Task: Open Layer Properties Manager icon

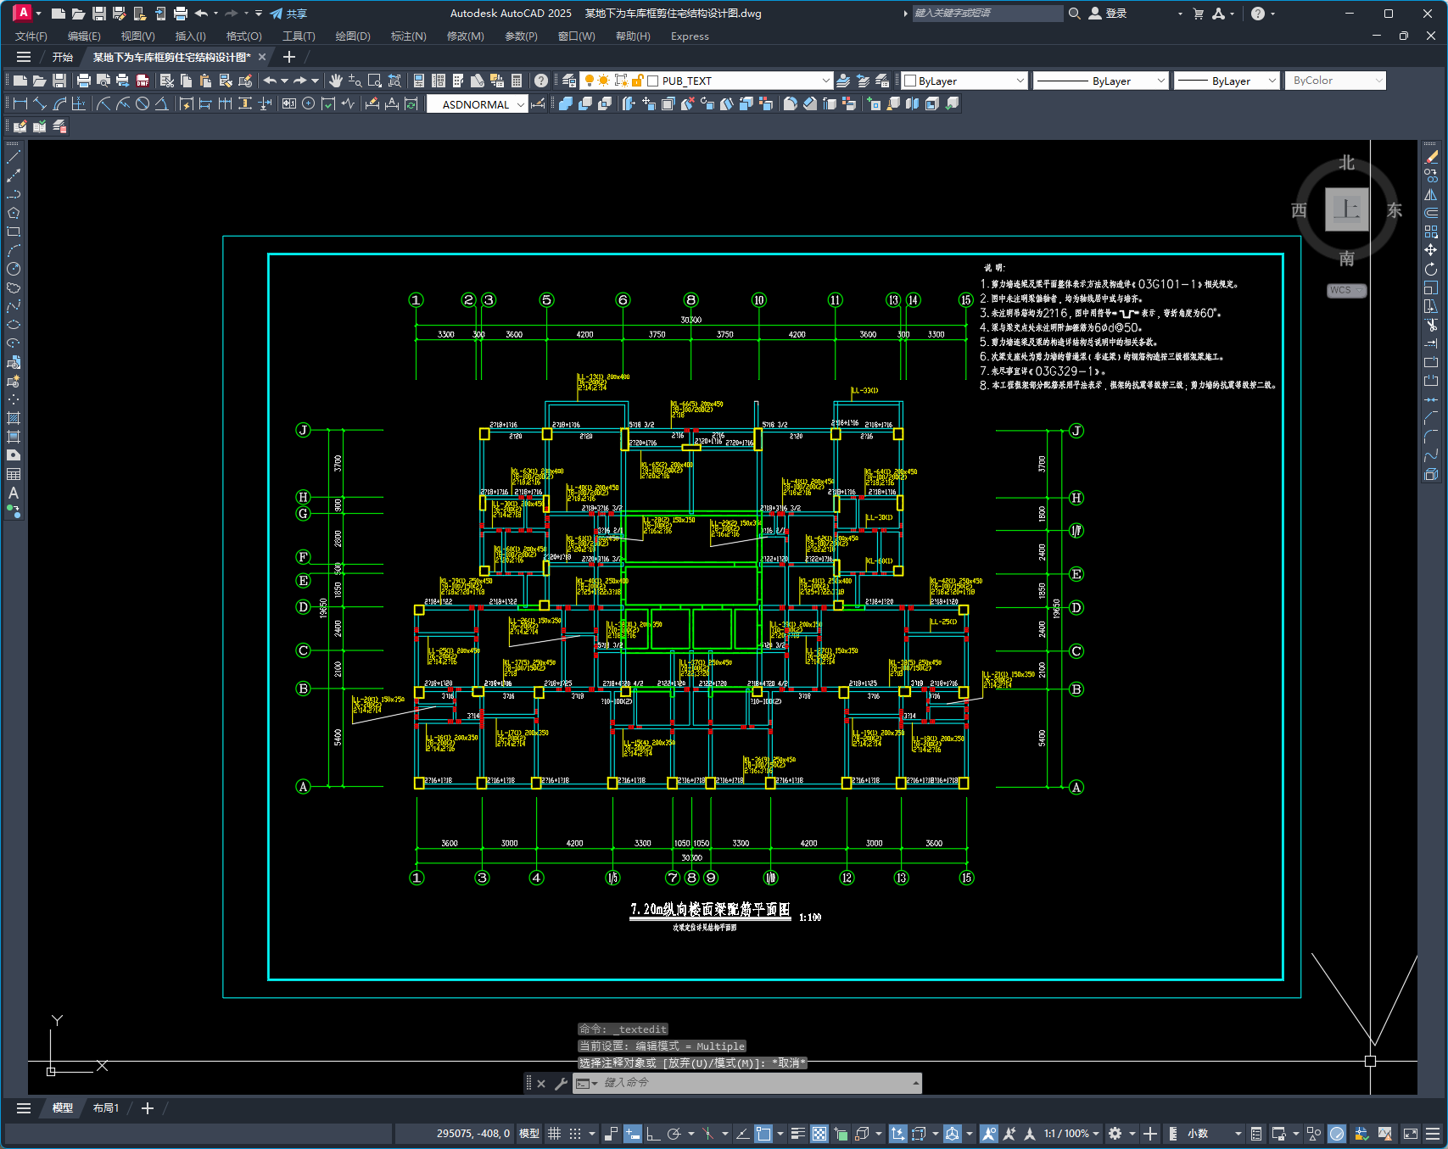Action: 569,81
